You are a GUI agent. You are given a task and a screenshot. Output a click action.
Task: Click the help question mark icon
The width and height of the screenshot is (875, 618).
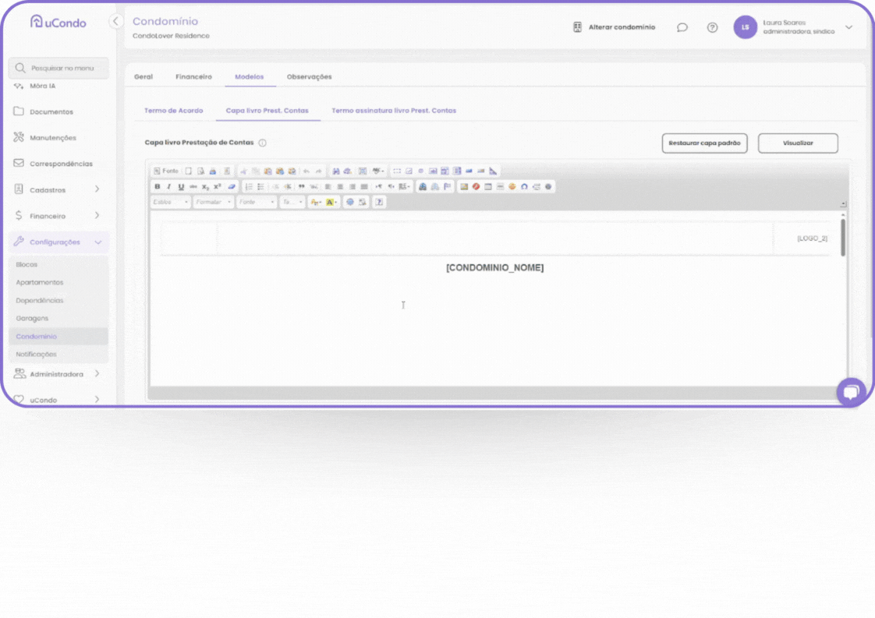tap(712, 27)
